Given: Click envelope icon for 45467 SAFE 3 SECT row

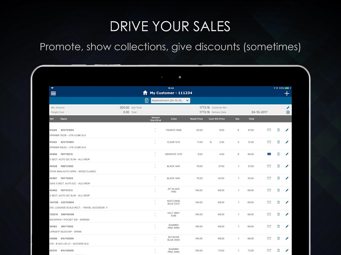Looking at the screenshot, I should (x=269, y=178).
